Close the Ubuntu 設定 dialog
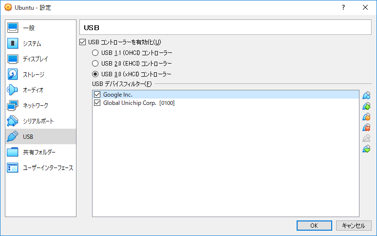 [365, 7]
